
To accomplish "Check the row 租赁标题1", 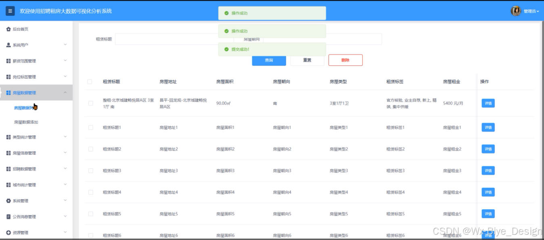I will (90, 127).
